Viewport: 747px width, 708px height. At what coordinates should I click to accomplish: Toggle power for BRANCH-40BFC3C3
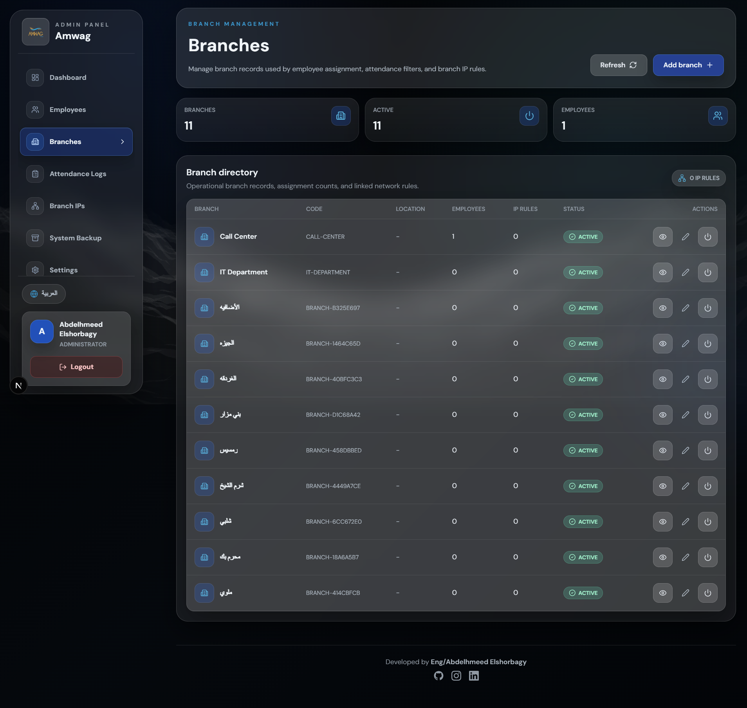click(708, 379)
